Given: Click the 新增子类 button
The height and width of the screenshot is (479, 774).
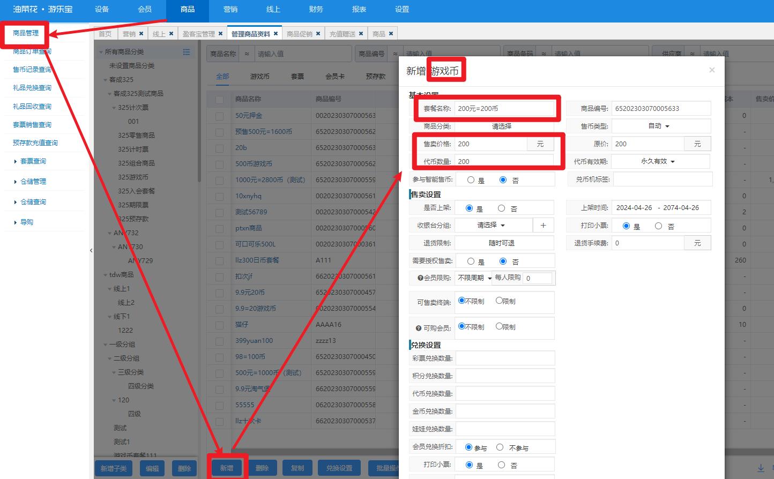Looking at the screenshot, I should [x=114, y=468].
